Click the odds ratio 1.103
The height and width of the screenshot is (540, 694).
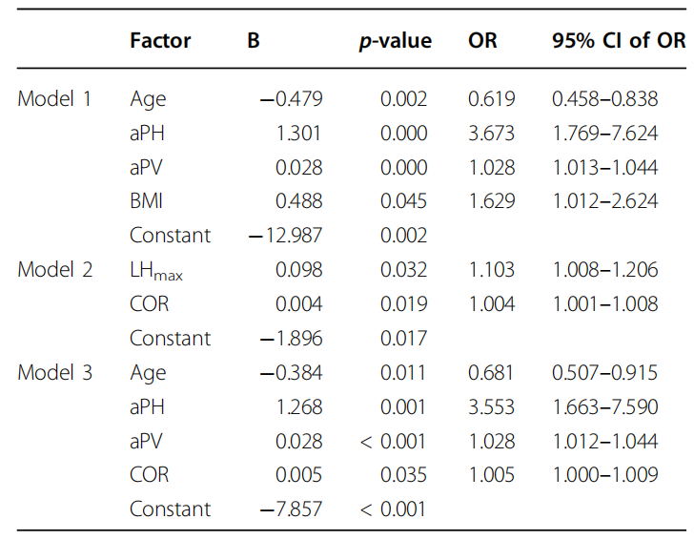pyautogui.click(x=492, y=269)
